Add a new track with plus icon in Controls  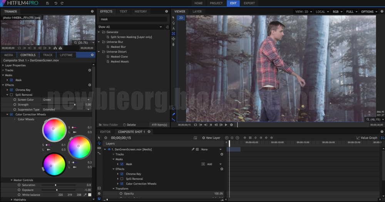[x=90, y=70]
